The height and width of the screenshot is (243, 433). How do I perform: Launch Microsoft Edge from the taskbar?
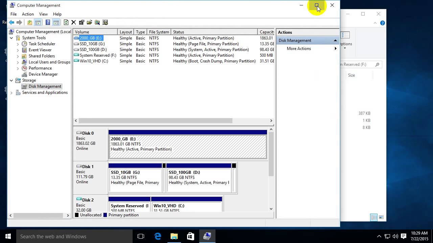(x=158, y=236)
